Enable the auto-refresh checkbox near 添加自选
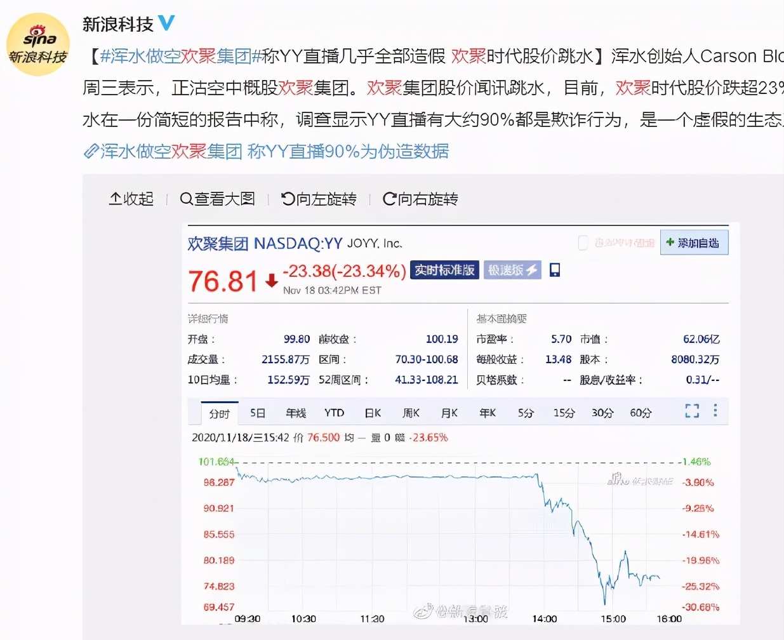 click(x=582, y=243)
